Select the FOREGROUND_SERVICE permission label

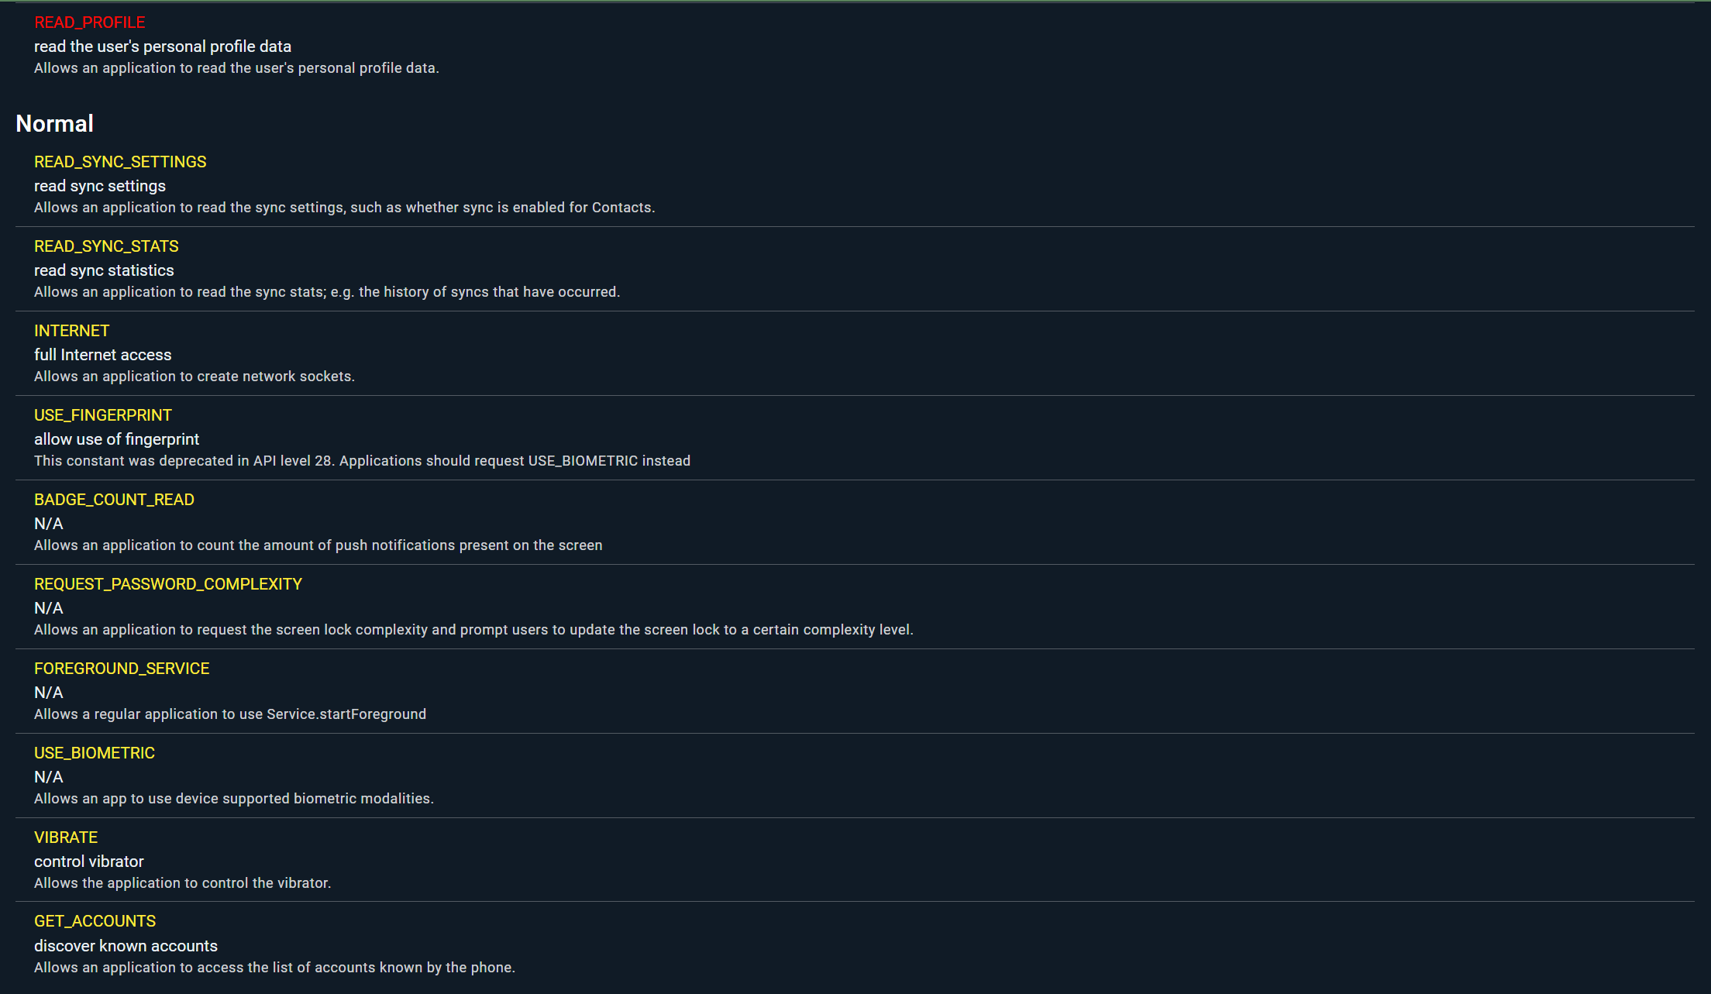(122, 669)
